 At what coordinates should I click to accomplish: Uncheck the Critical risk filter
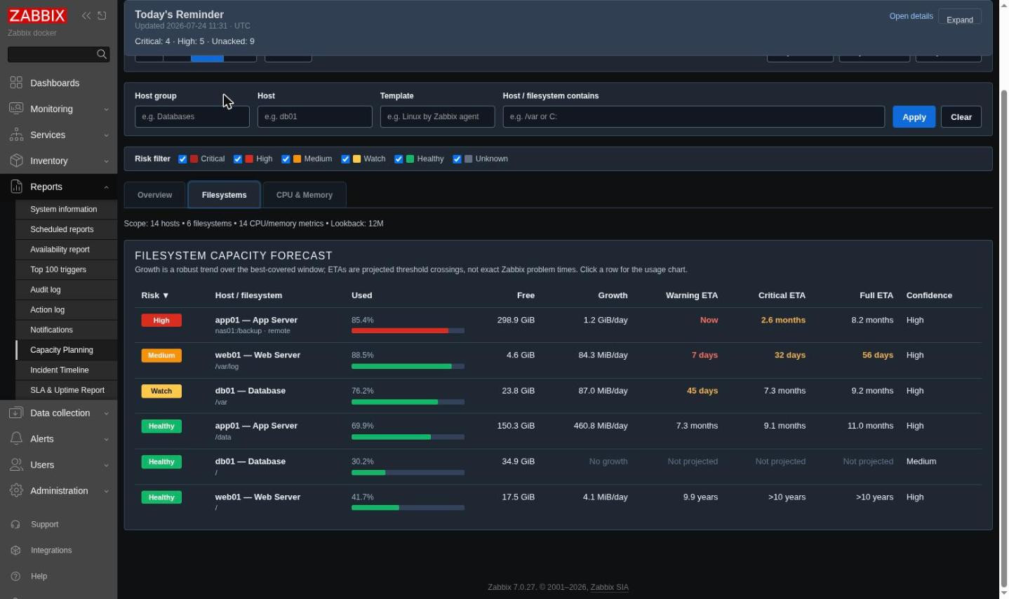pos(182,159)
